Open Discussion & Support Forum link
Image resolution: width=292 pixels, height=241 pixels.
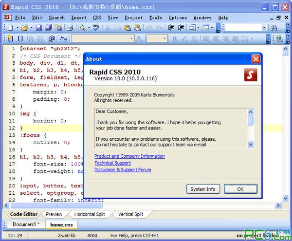[x=123, y=169]
